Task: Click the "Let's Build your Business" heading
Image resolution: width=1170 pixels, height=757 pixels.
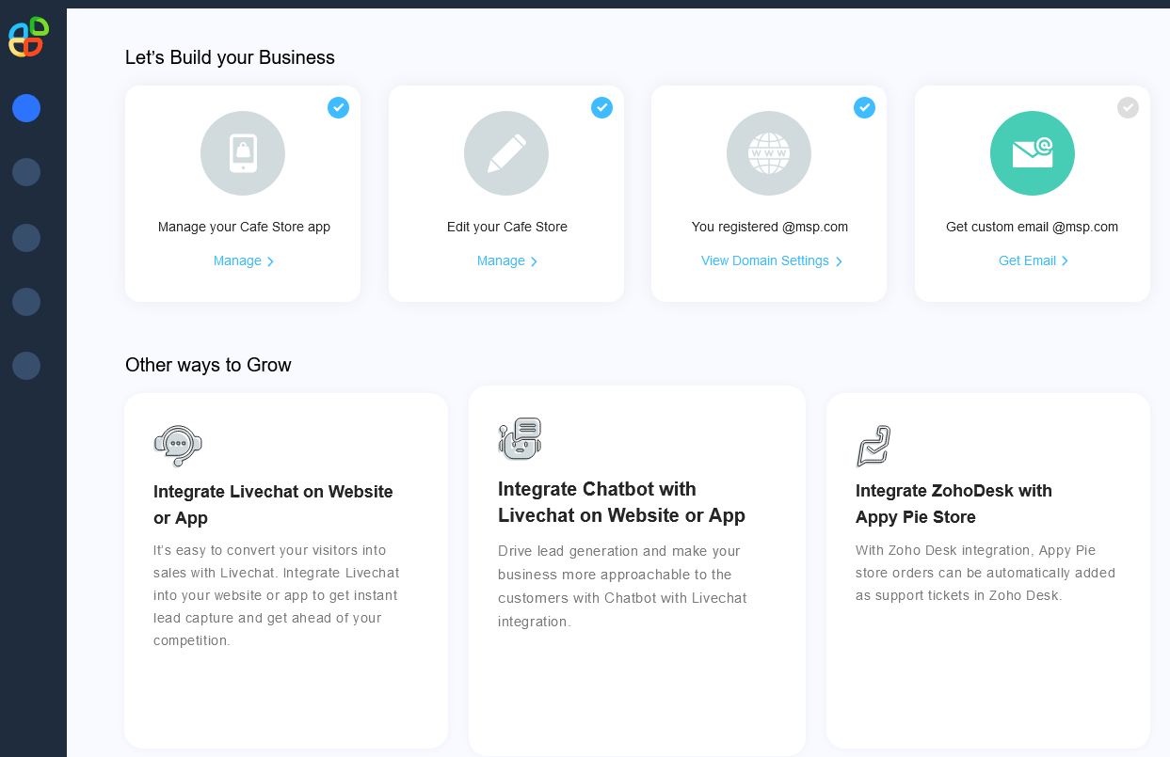Action: [x=230, y=57]
